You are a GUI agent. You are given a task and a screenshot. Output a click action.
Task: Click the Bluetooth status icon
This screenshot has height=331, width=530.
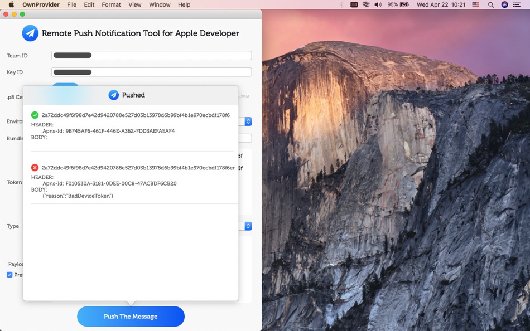341,4
